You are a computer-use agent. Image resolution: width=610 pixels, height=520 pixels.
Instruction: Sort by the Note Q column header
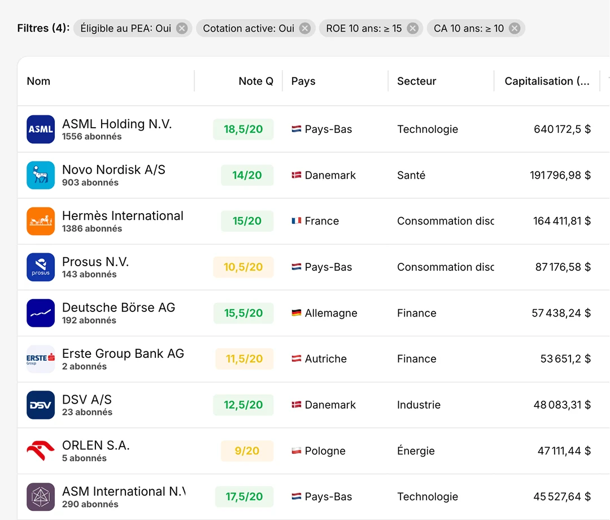(256, 81)
